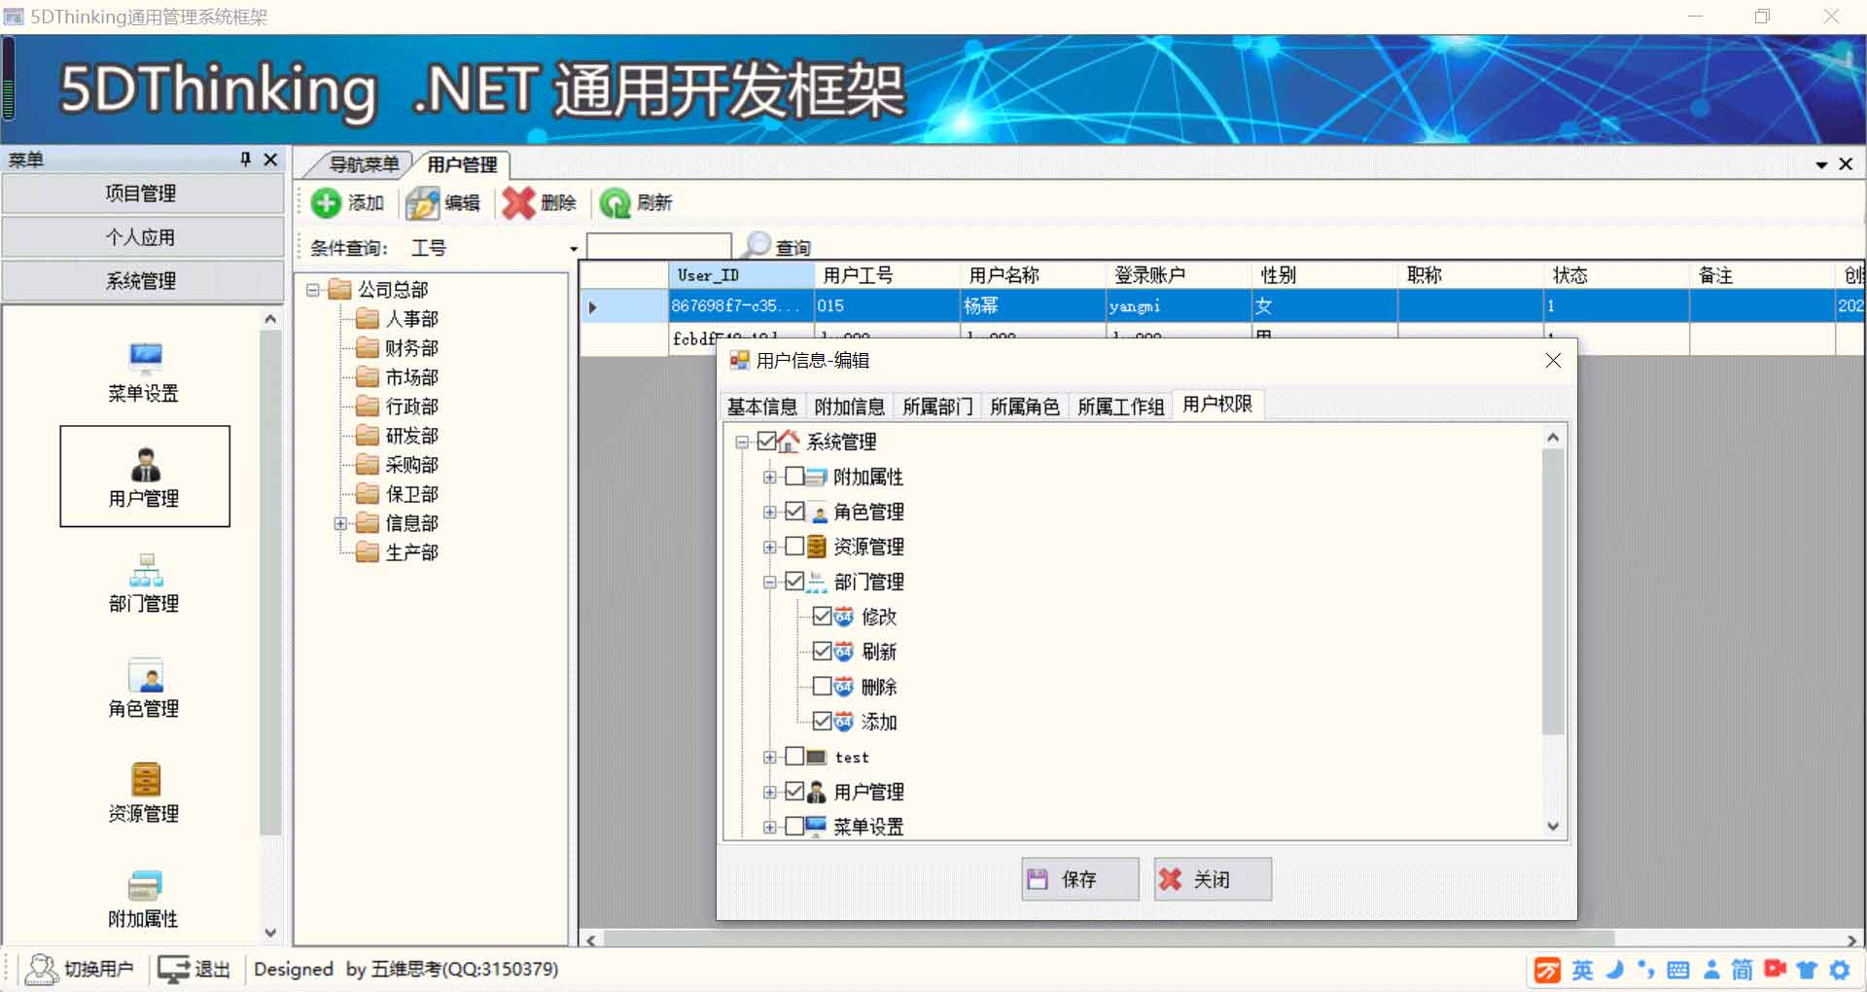The image size is (1867, 992).
Task: Toggle 系统管理 permission checkbox
Action: point(766,442)
